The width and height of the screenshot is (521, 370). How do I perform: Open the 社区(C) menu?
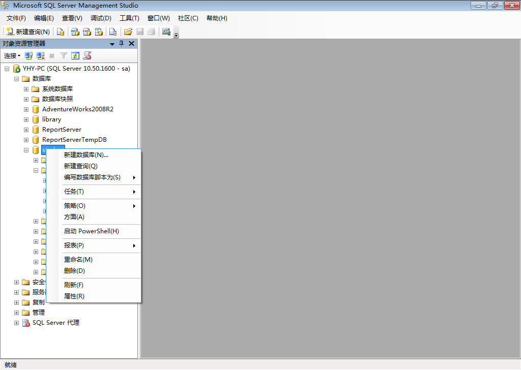188,18
